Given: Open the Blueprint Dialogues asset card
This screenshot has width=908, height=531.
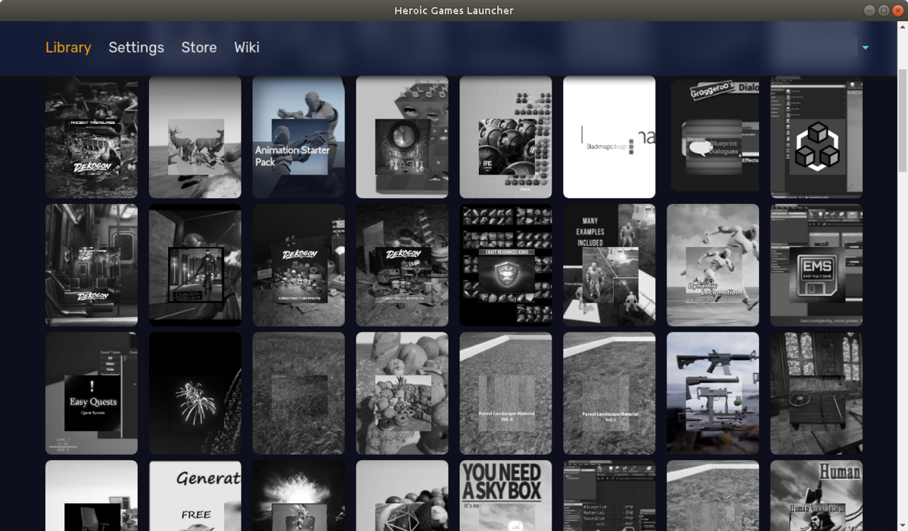Looking at the screenshot, I should pyautogui.click(x=714, y=137).
